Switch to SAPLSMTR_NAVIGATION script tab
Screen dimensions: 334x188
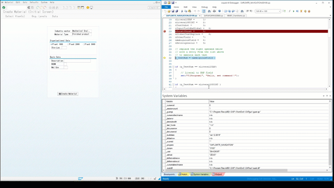[181, 16]
